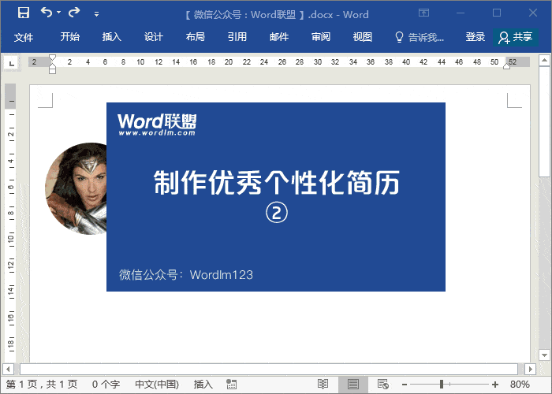Screen dimensions: 552x394
Task: Open the 文件 menu tab
Action: [24, 36]
